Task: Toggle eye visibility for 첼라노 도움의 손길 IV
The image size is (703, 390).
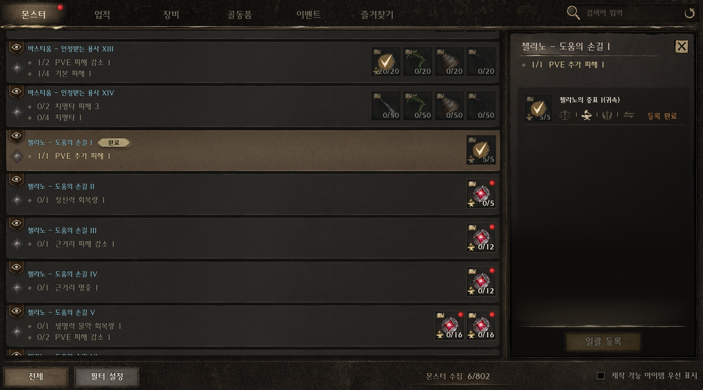Action: point(16,267)
